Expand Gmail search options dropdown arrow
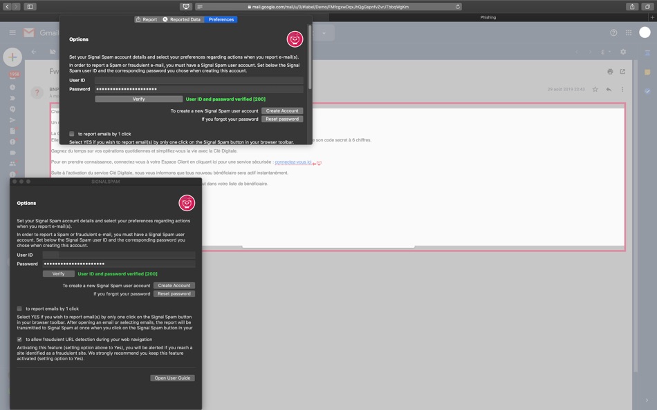Image resolution: width=657 pixels, height=410 pixels. (324, 33)
